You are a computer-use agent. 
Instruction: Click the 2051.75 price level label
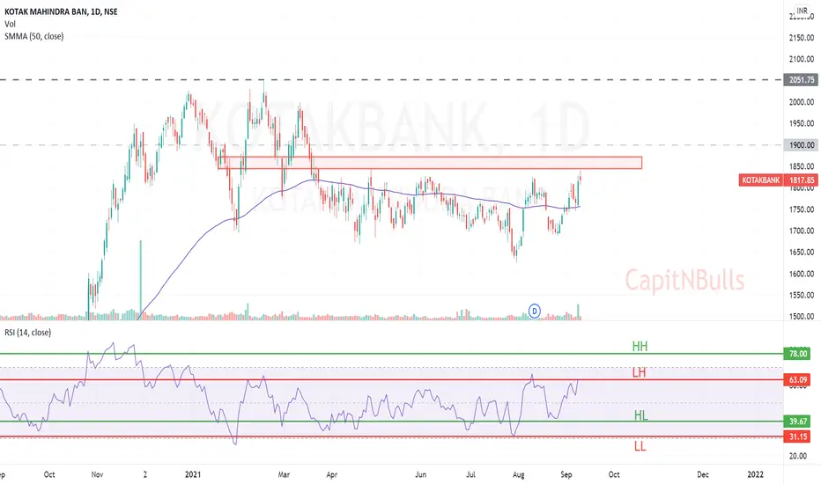(x=802, y=80)
